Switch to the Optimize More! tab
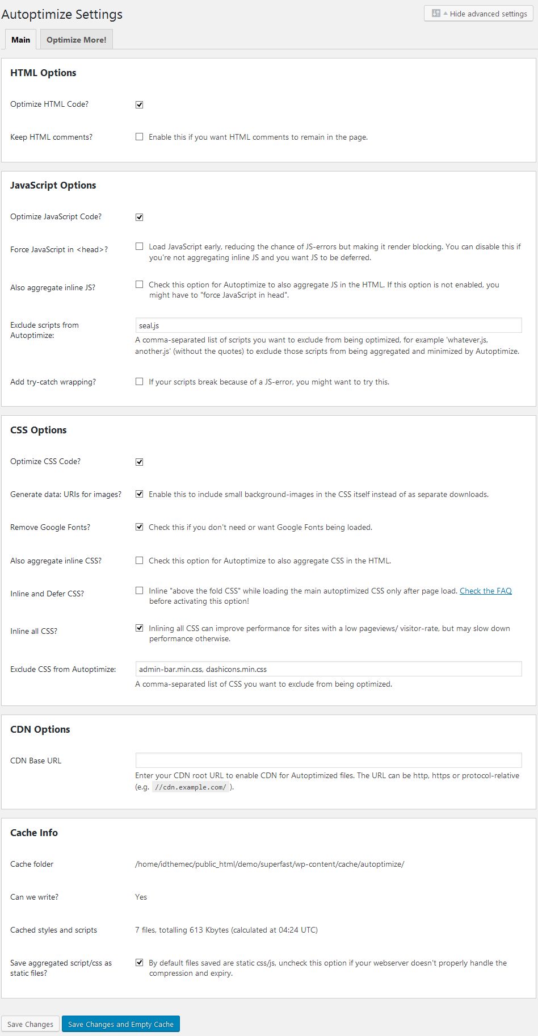 pos(77,40)
